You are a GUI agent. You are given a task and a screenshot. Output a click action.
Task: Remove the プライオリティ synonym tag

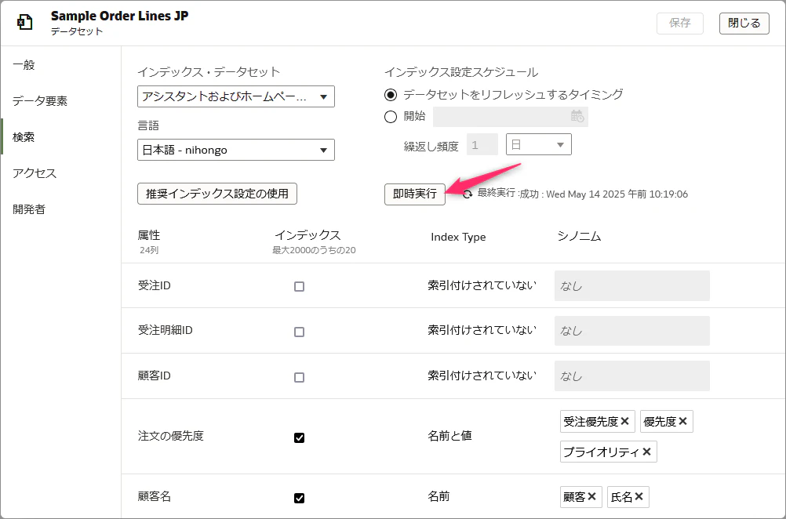[x=646, y=452]
